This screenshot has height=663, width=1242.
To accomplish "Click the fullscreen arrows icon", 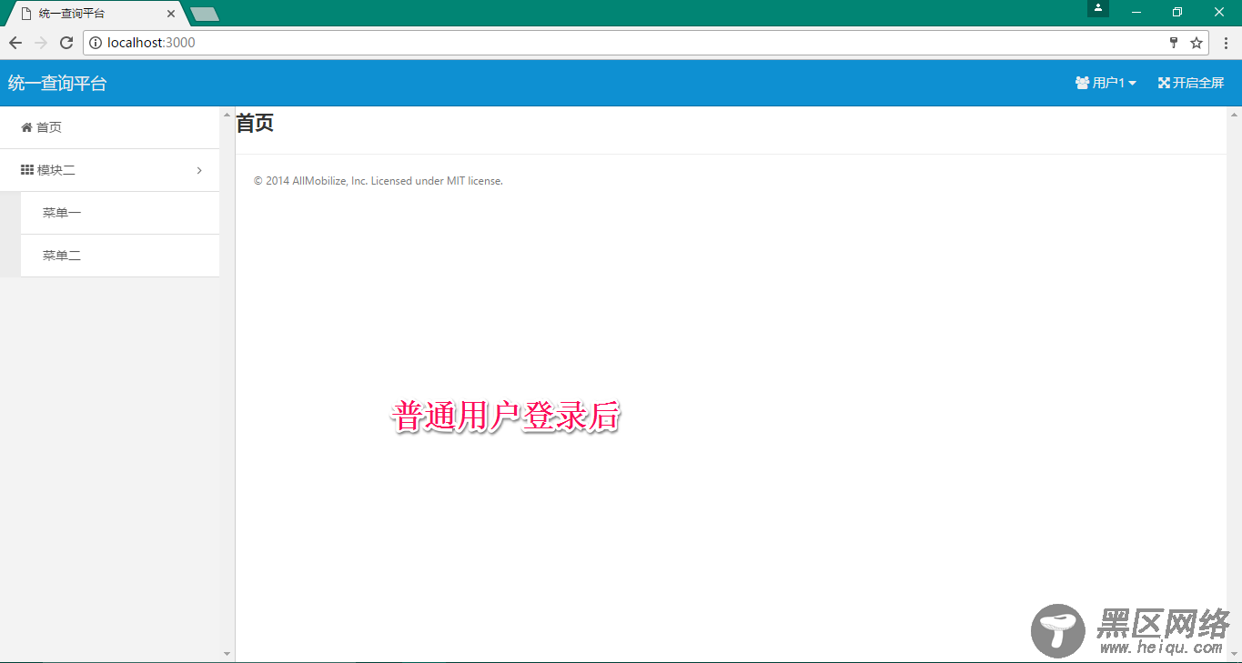I will [1164, 83].
